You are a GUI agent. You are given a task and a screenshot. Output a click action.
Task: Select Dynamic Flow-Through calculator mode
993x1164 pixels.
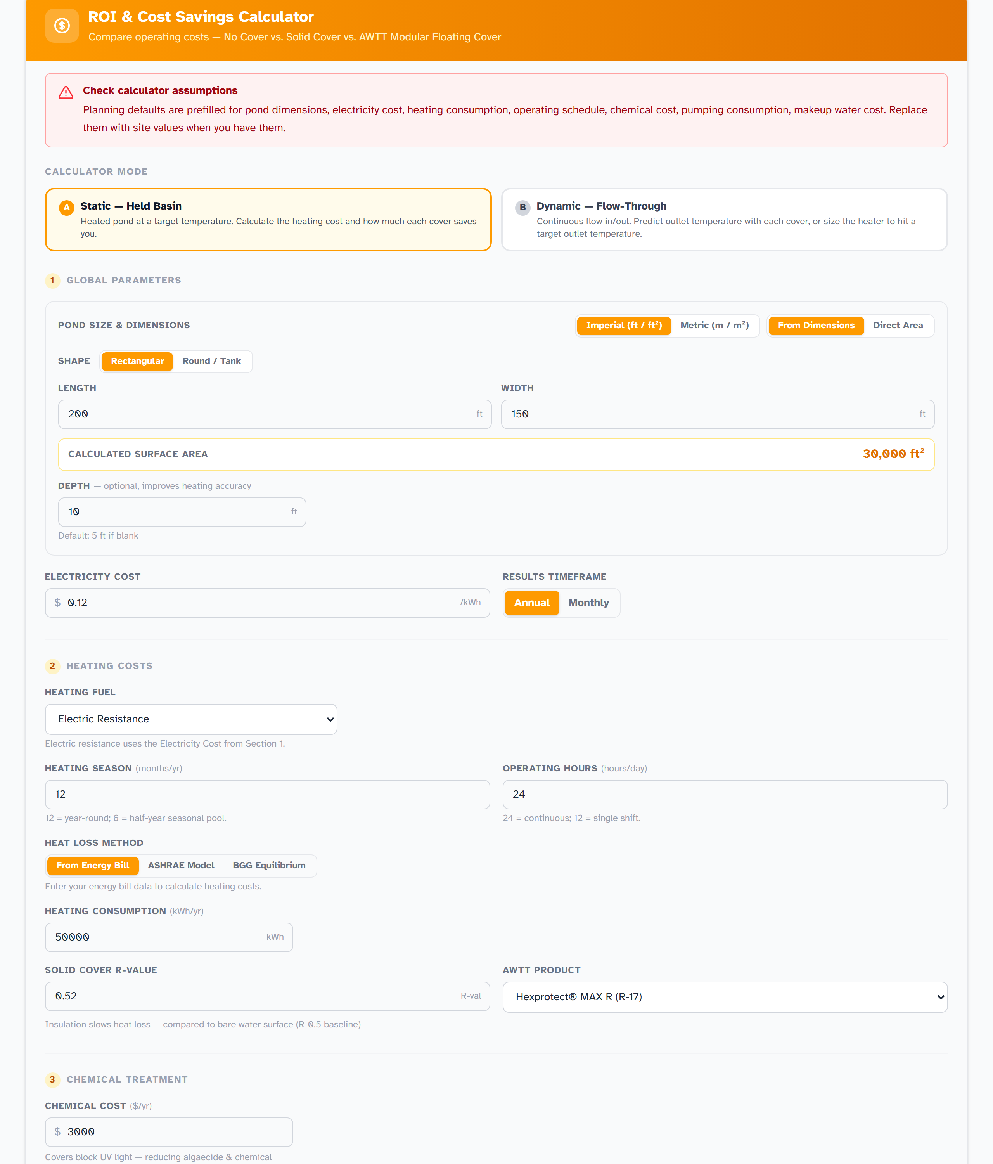724,220
